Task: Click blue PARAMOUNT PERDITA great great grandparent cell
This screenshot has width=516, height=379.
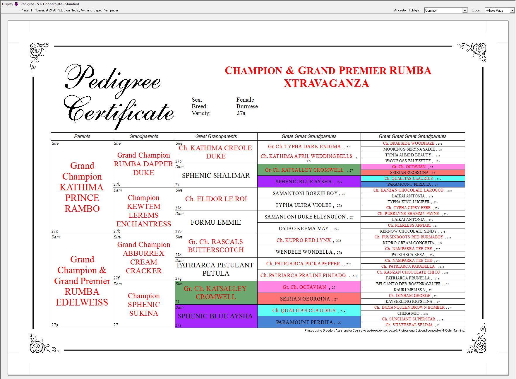Action: pos(309,322)
